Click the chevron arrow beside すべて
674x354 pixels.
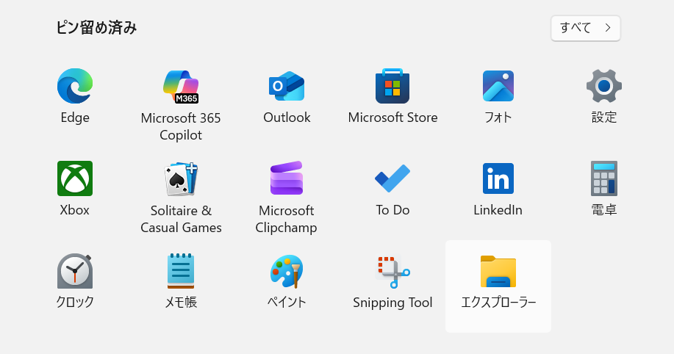[x=608, y=28]
